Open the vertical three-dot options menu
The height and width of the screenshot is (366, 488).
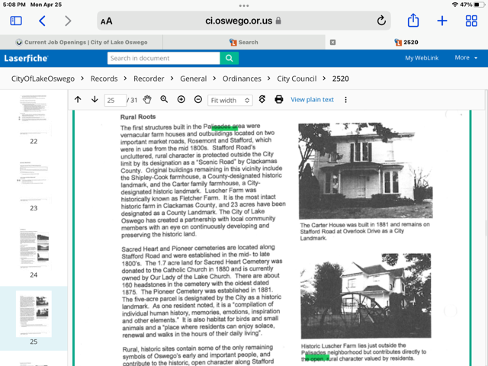click(x=345, y=100)
